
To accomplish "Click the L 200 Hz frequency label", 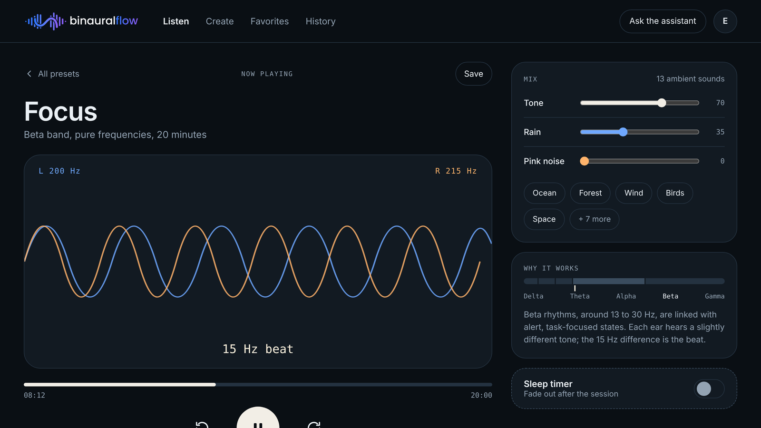I will pos(59,171).
